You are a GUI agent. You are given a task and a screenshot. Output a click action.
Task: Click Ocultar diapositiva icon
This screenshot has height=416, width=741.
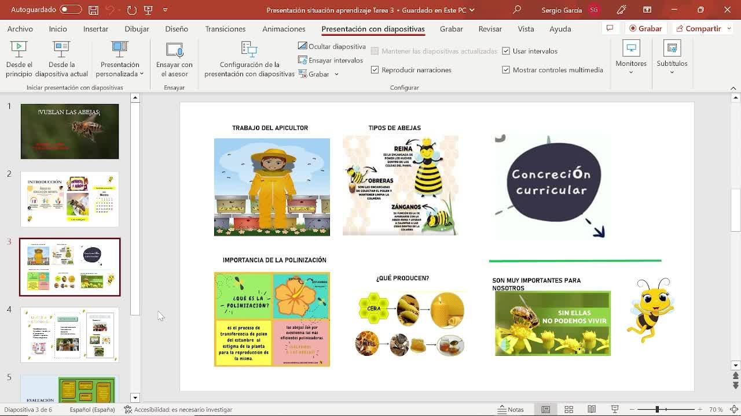[302, 46]
